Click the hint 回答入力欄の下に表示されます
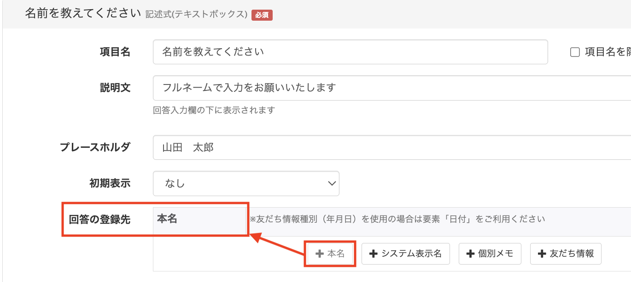The width and height of the screenshot is (631, 282). tap(214, 110)
